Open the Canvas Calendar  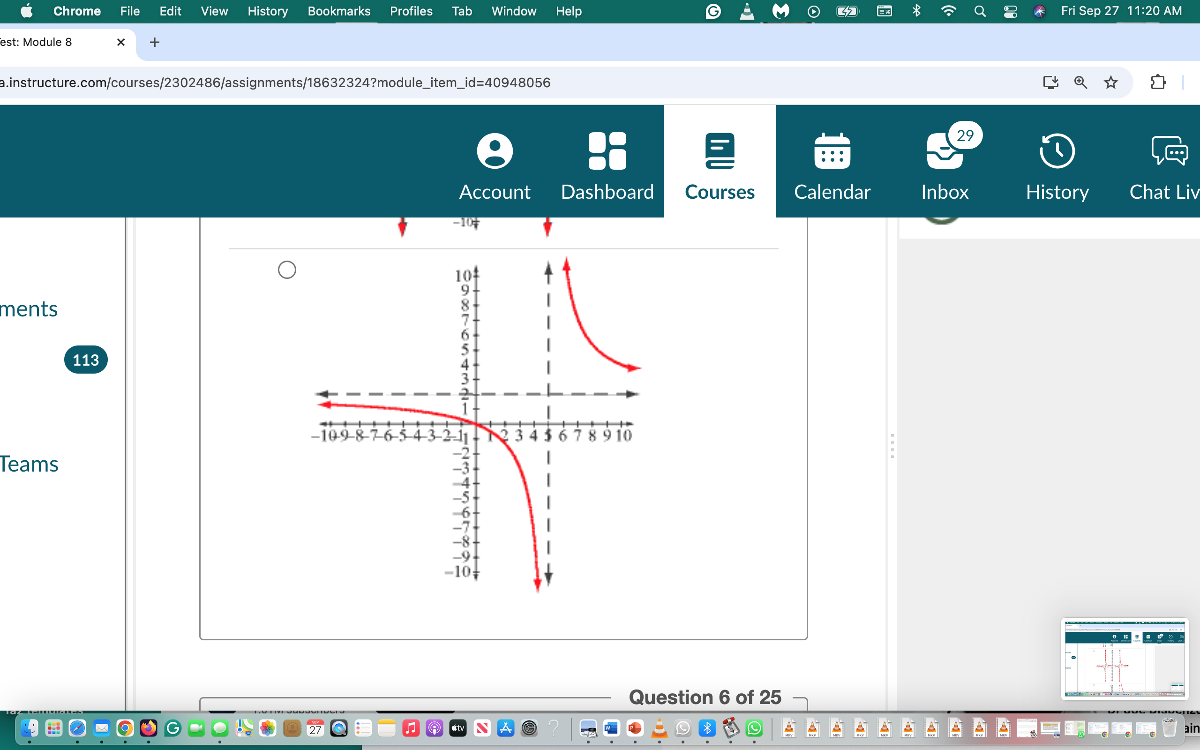[832, 164]
